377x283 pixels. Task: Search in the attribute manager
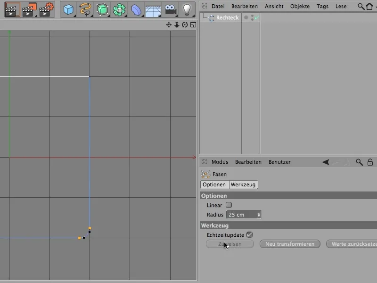point(359,162)
